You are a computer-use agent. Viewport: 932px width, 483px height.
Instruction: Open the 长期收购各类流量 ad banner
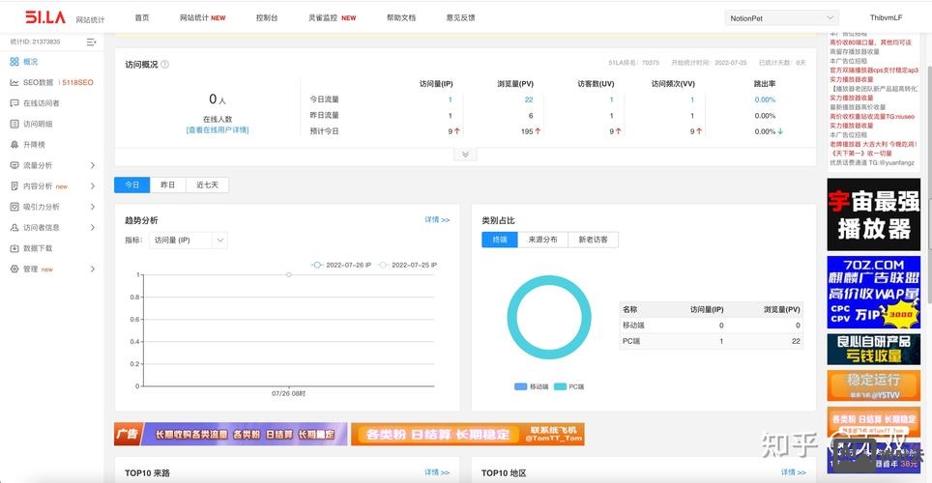[x=231, y=435]
